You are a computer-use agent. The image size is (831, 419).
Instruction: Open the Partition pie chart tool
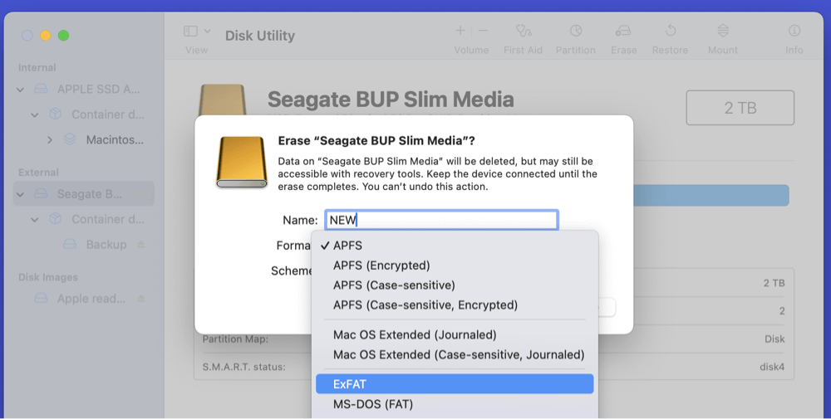tap(576, 32)
